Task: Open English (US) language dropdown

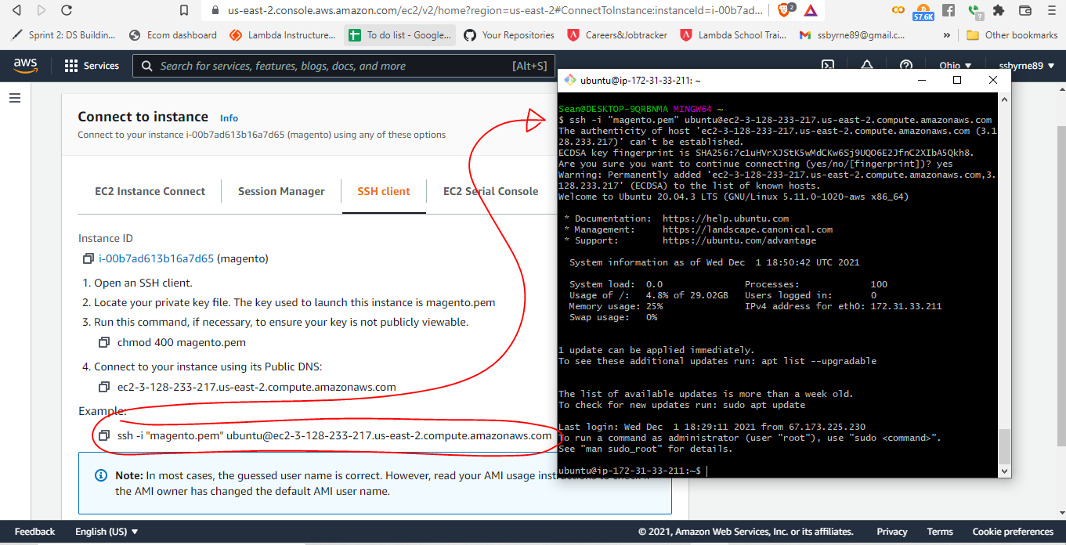Action: click(107, 532)
